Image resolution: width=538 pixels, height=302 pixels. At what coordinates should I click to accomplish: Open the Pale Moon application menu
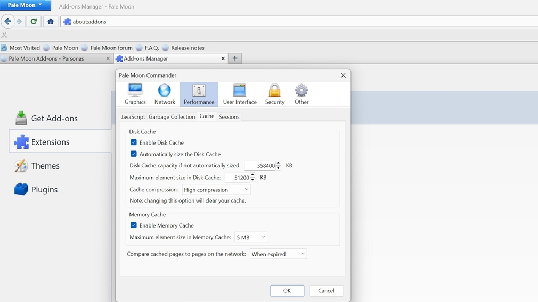[x=26, y=5]
